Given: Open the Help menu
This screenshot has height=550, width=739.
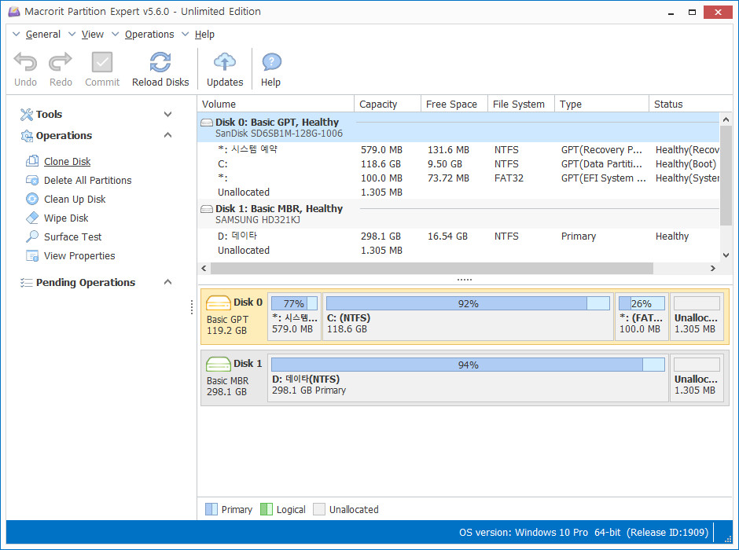Looking at the screenshot, I should [x=204, y=35].
